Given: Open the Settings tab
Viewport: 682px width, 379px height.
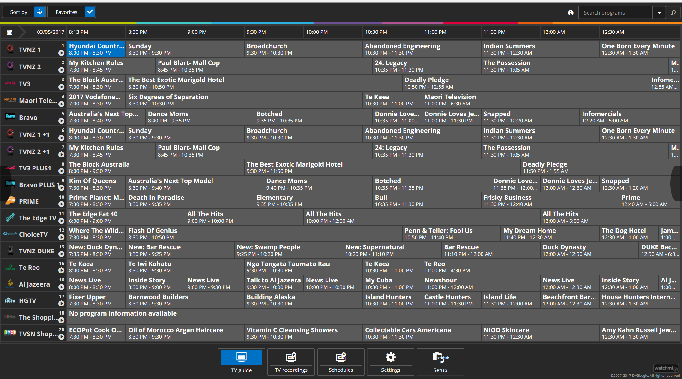Looking at the screenshot, I should click(391, 362).
